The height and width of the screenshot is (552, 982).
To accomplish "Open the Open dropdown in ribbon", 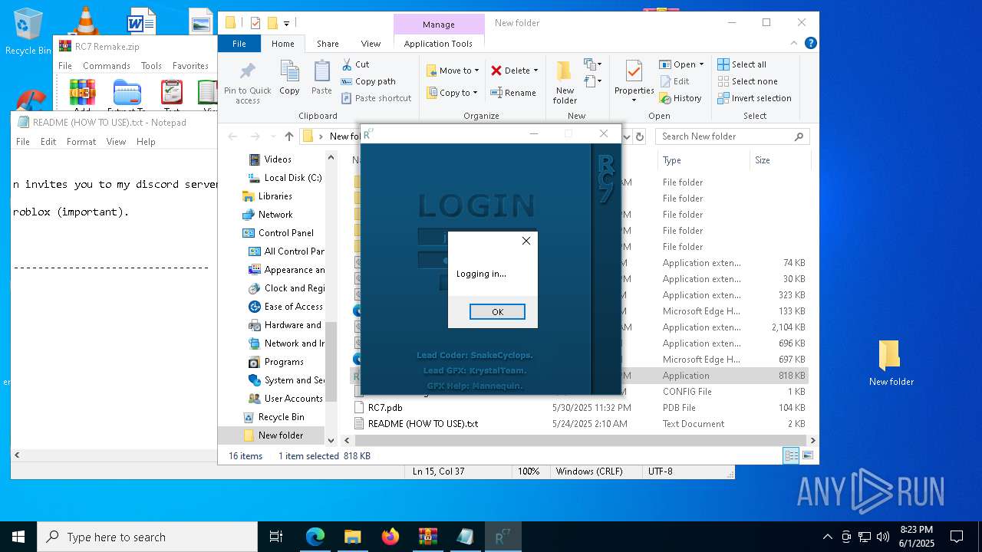I will point(681,64).
